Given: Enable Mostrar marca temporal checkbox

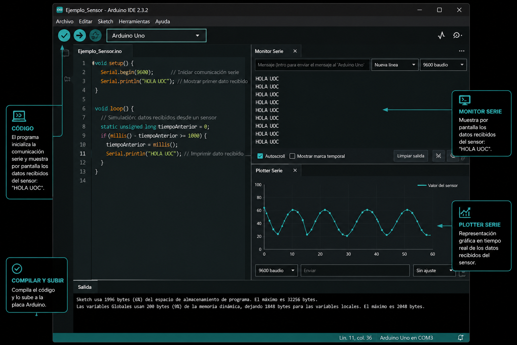Looking at the screenshot, I should (x=292, y=156).
